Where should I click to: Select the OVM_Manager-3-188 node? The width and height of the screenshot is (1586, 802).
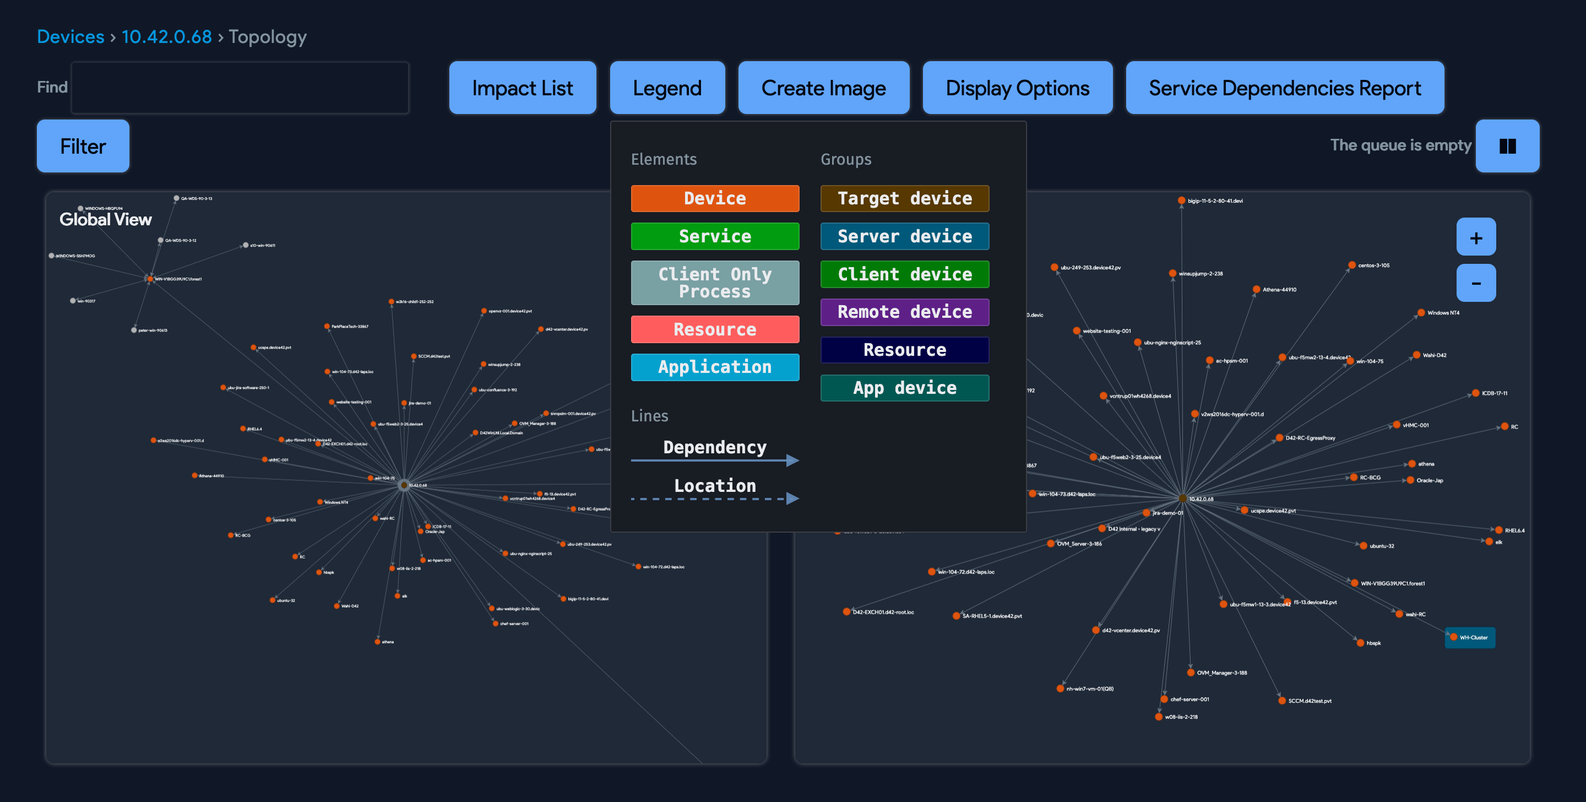[1192, 672]
